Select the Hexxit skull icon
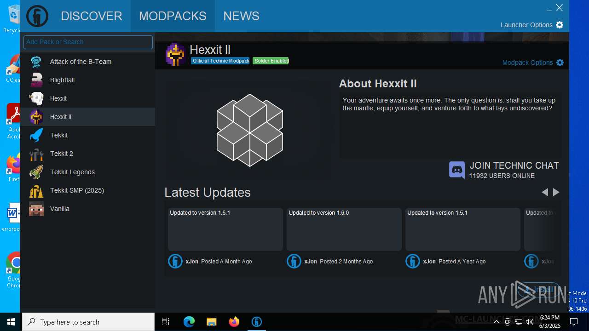The image size is (589, 331). point(36,98)
